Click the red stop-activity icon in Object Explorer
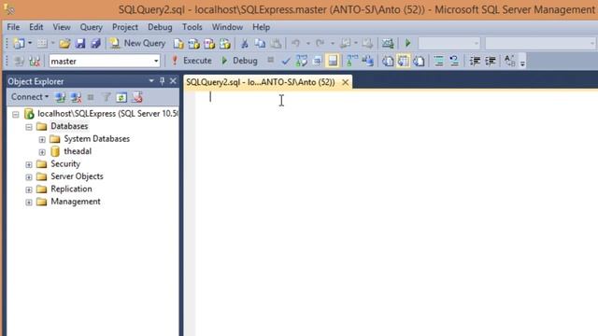This screenshot has width=598, height=336. click(137, 97)
